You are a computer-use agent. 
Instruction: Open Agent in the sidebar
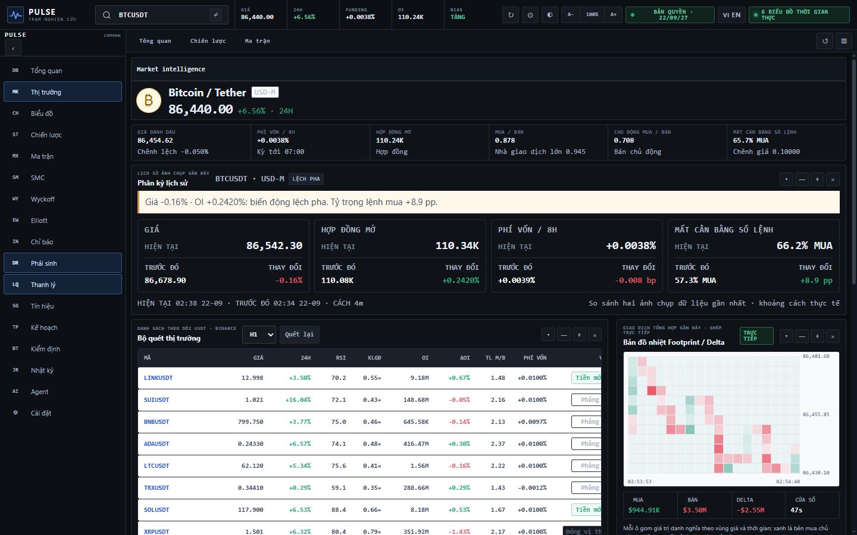pyautogui.click(x=62, y=392)
